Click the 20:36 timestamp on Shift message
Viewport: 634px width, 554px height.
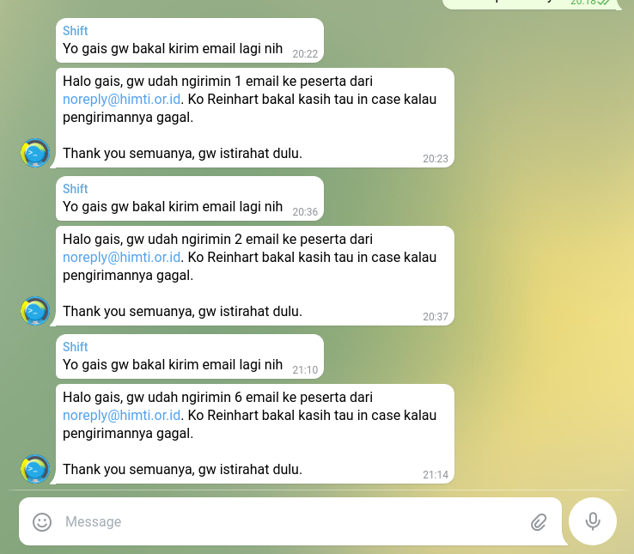click(305, 212)
